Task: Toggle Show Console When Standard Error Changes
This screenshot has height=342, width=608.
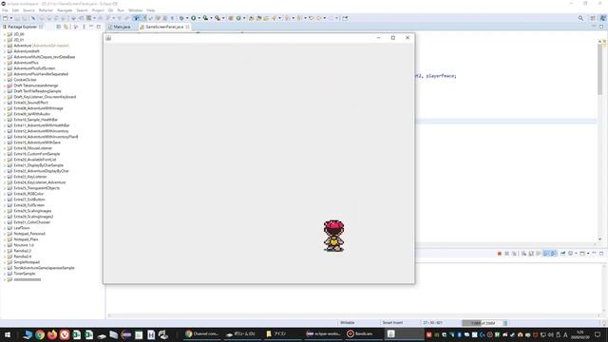Action: point(553,254)
